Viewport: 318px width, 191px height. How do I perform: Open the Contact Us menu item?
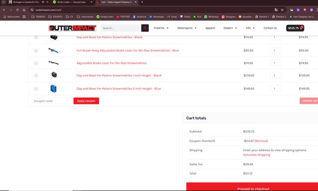pyautogui.click(x=270, y=28)
